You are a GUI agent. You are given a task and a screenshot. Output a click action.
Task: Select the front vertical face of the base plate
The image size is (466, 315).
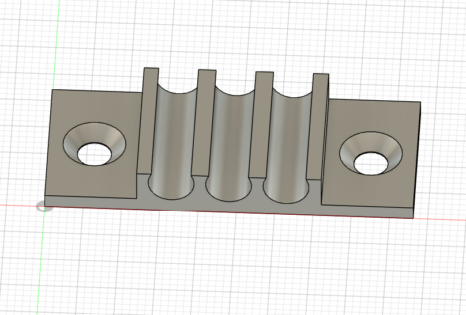pos(229,208)
